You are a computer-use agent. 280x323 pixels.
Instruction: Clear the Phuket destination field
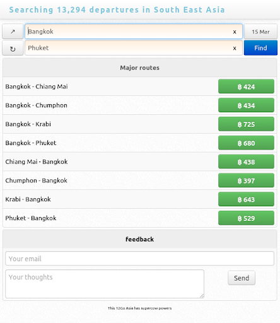pos(235,48)
